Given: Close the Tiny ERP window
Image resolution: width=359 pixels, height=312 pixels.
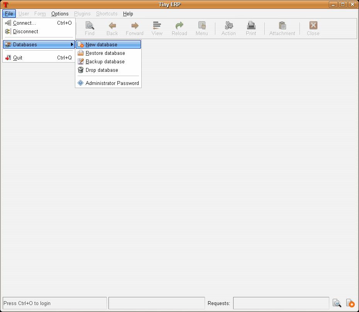Looking at the screenshot, I should [352, 4].
